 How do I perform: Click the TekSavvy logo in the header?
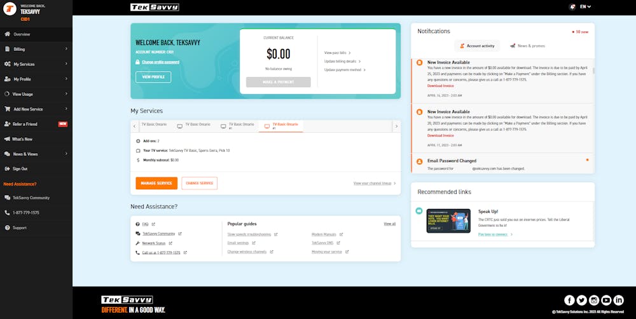click(155, 7)
